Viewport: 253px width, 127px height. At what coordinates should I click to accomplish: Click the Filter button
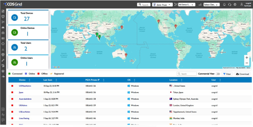point(227,74)
